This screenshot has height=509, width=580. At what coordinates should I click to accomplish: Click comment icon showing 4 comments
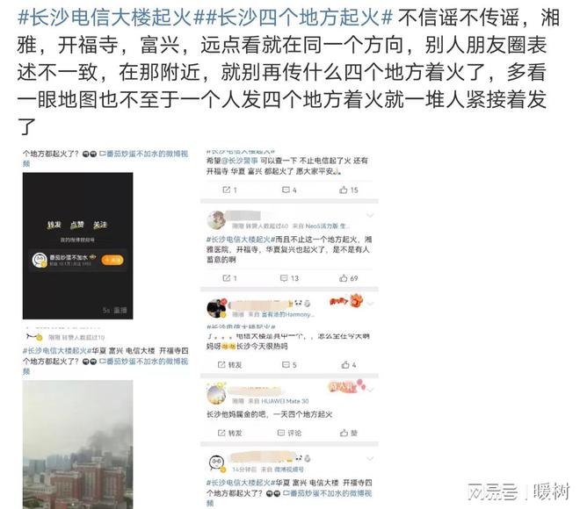286,190
